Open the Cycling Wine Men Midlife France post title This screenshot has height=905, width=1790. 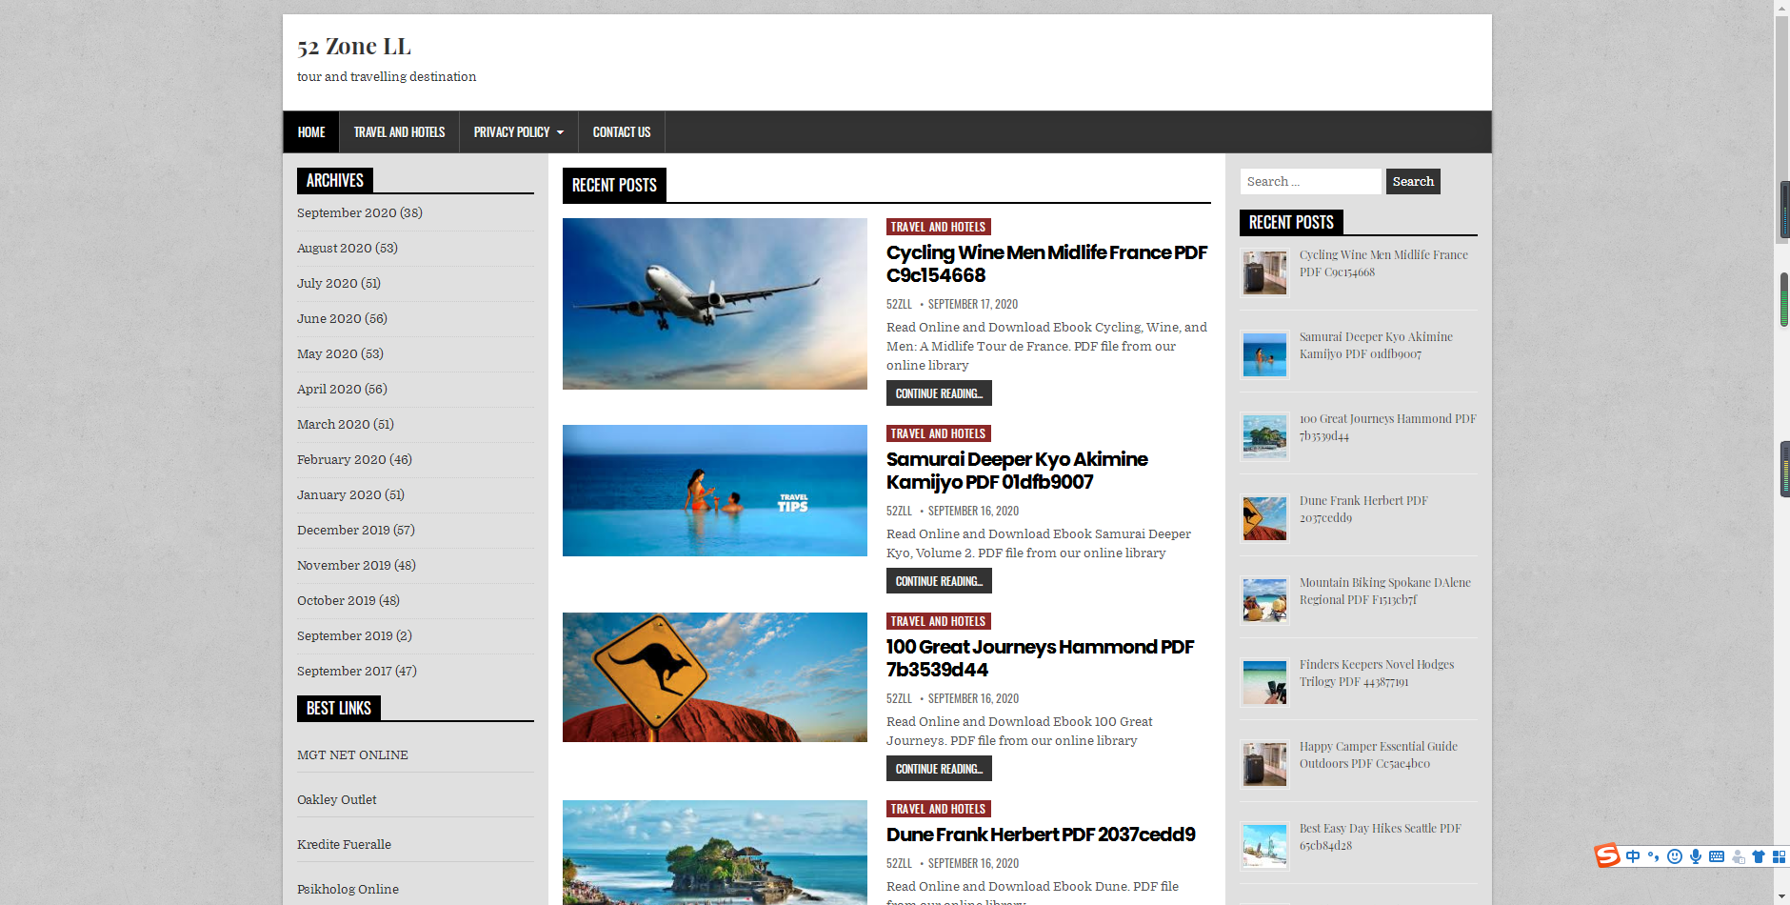tap(1046, 264)
